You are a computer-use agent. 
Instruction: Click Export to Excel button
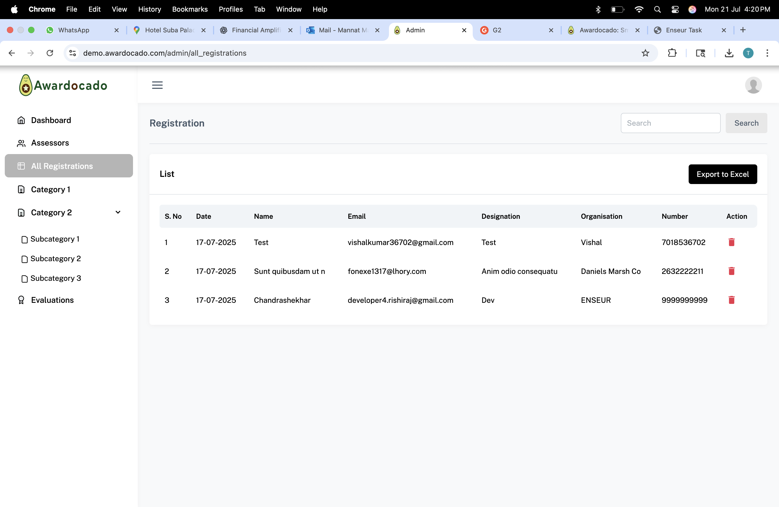click(722, 174)
